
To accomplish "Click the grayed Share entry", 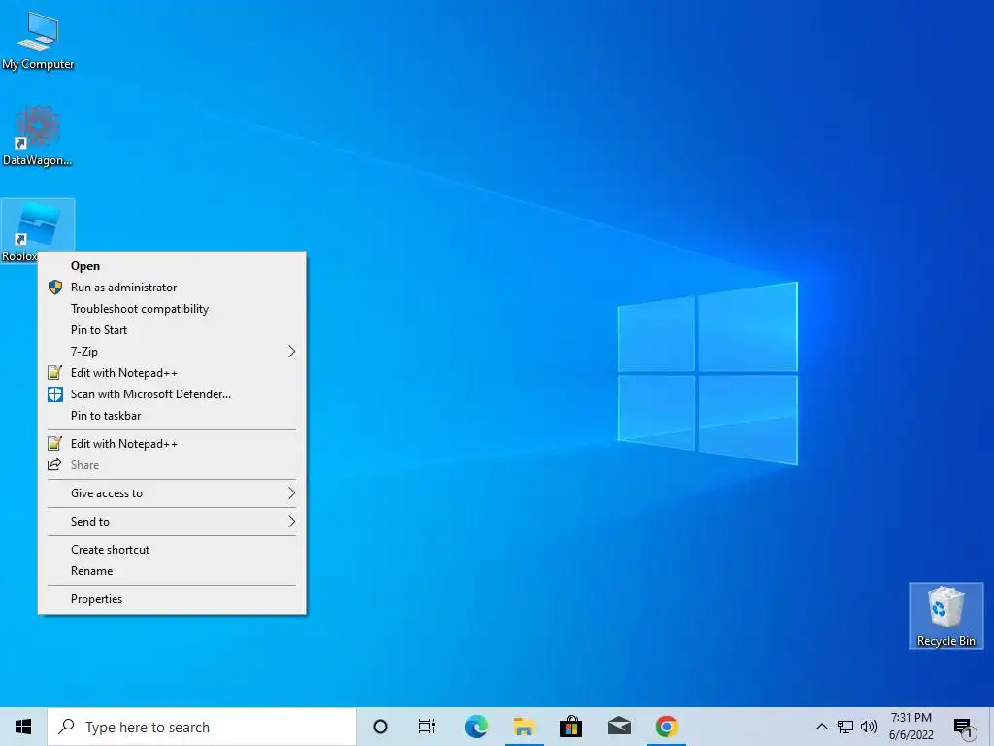I will point(172,465).
